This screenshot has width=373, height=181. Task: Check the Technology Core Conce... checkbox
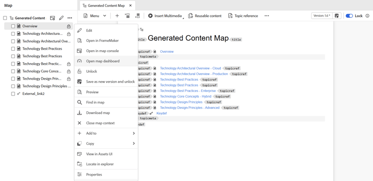[13, 71]
